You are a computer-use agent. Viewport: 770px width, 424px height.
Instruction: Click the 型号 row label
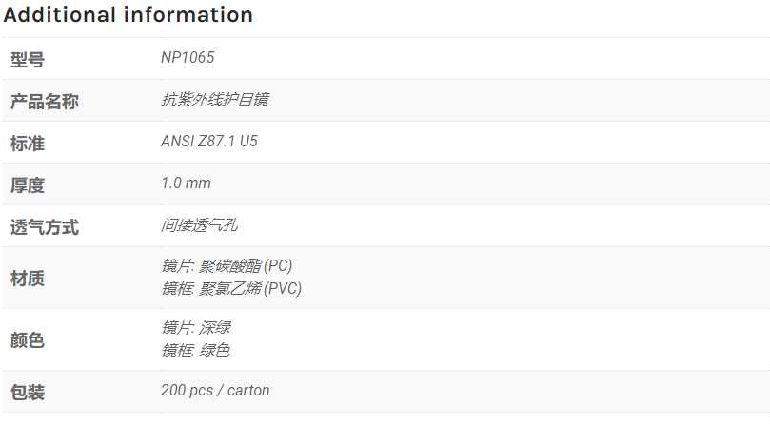pyautogui.click(x=28, y=59)
